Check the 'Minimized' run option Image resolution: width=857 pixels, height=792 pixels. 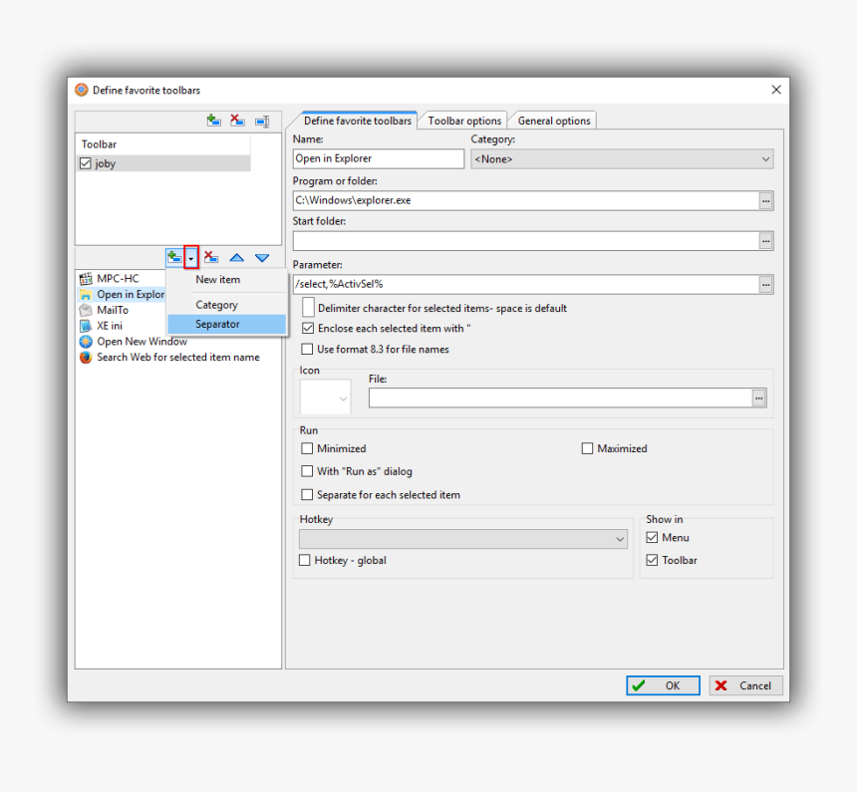[308, 448]
